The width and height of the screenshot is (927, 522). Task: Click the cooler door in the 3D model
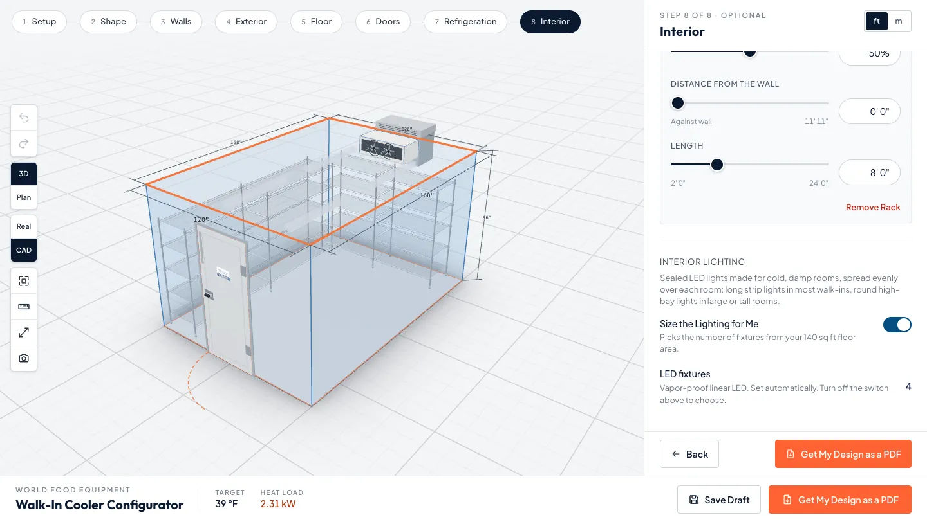[x=225, y=299]
